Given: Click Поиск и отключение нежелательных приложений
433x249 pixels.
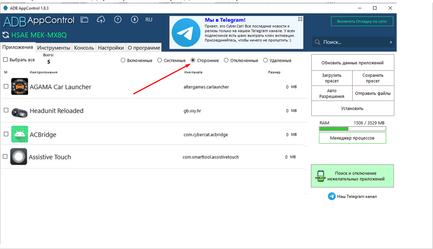Looking at the screenshot, I should point(352,176).
